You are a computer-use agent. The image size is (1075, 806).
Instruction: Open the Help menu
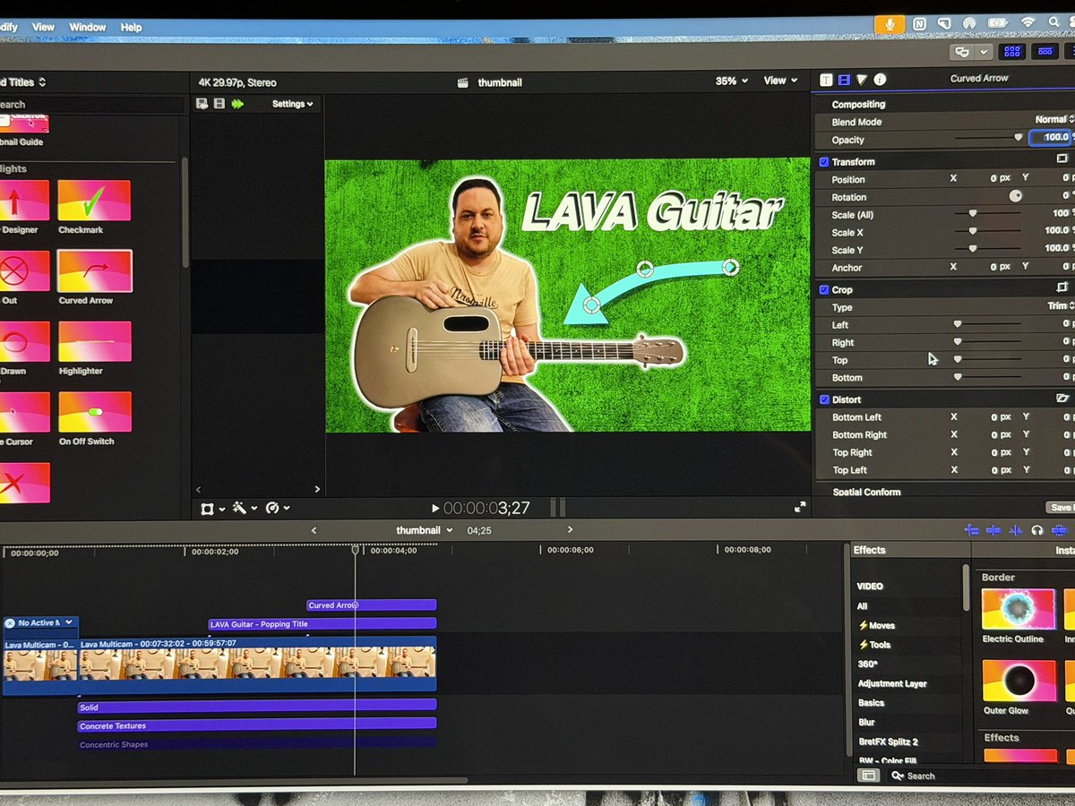pos(132,28)
